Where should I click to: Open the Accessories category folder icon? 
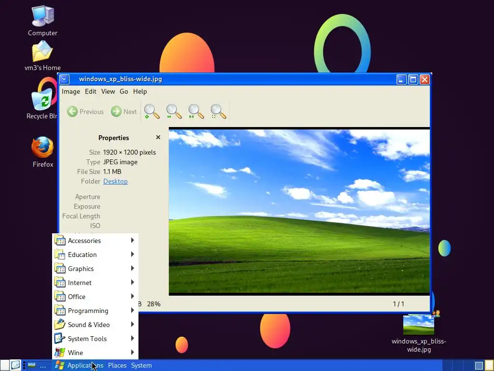tap(59, 241)
